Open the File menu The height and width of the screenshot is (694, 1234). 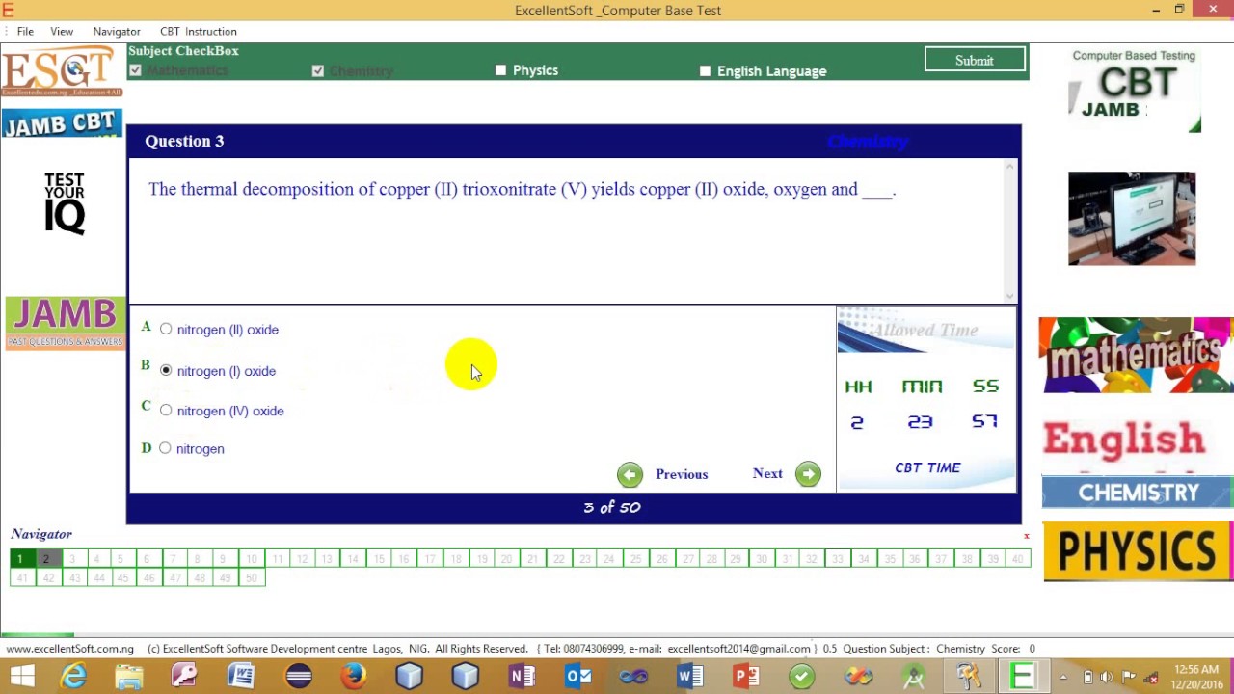tap(25, 31)
